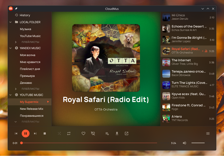Open Понравившиеся playlist
The height and width of the screenshot is (156, 224).
[x=32, y=116]
